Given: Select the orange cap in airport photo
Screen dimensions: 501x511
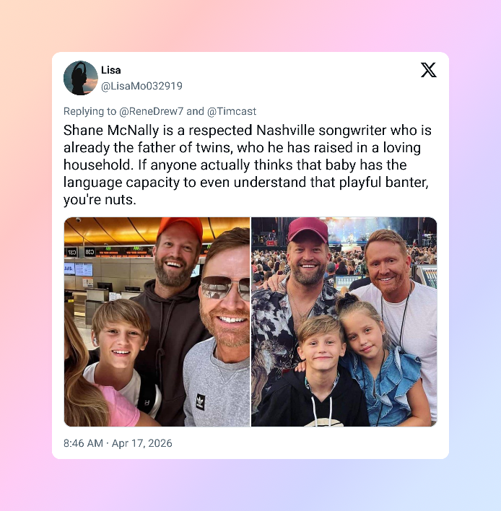Looking at the screenshot, I should tap(180, 228).
